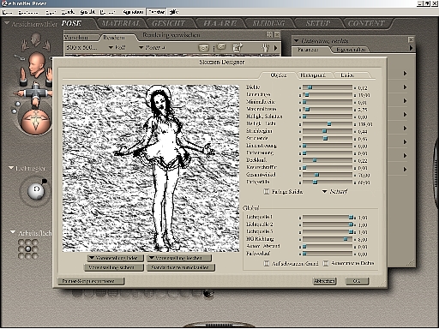Click the camera rotation trackball sphere
This screenshot has height=329, width=439.
[x=36, y=121]
